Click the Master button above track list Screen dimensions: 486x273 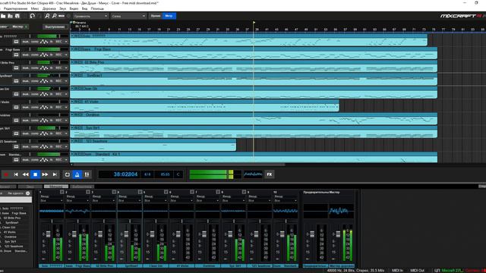(x=17, y=27)
